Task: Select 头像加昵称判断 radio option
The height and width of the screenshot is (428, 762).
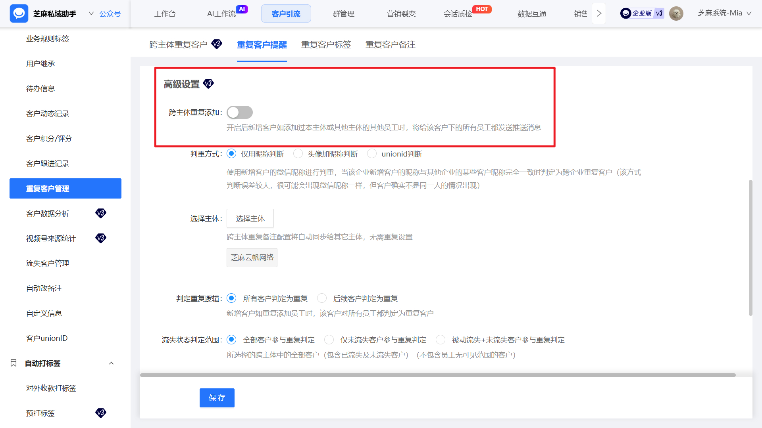Action: [x=298, y=154]
